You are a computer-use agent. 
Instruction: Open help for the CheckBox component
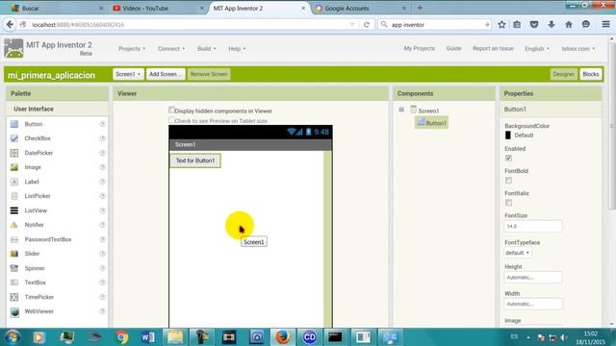103,138
